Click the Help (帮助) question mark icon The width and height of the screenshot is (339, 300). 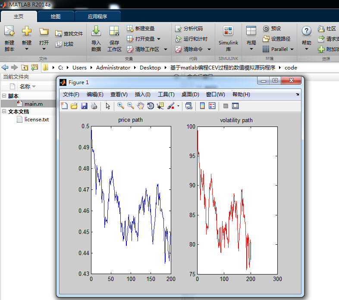pyautogui.click(x=307, y=31)
